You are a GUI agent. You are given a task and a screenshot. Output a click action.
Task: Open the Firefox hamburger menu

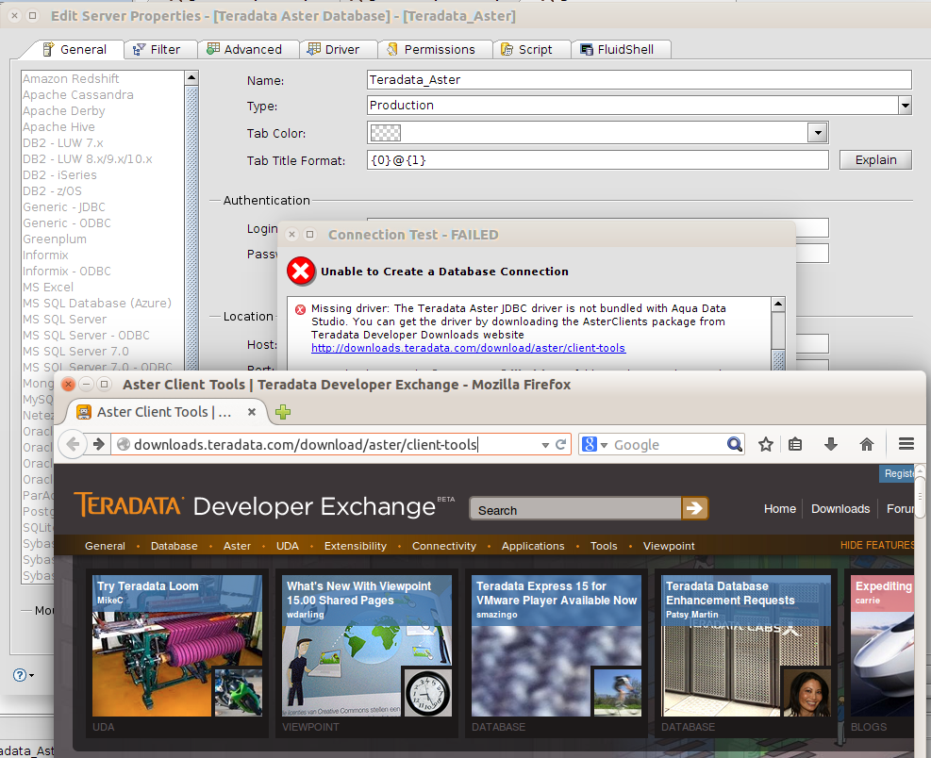pyautogui.click(x=906, y=444)
